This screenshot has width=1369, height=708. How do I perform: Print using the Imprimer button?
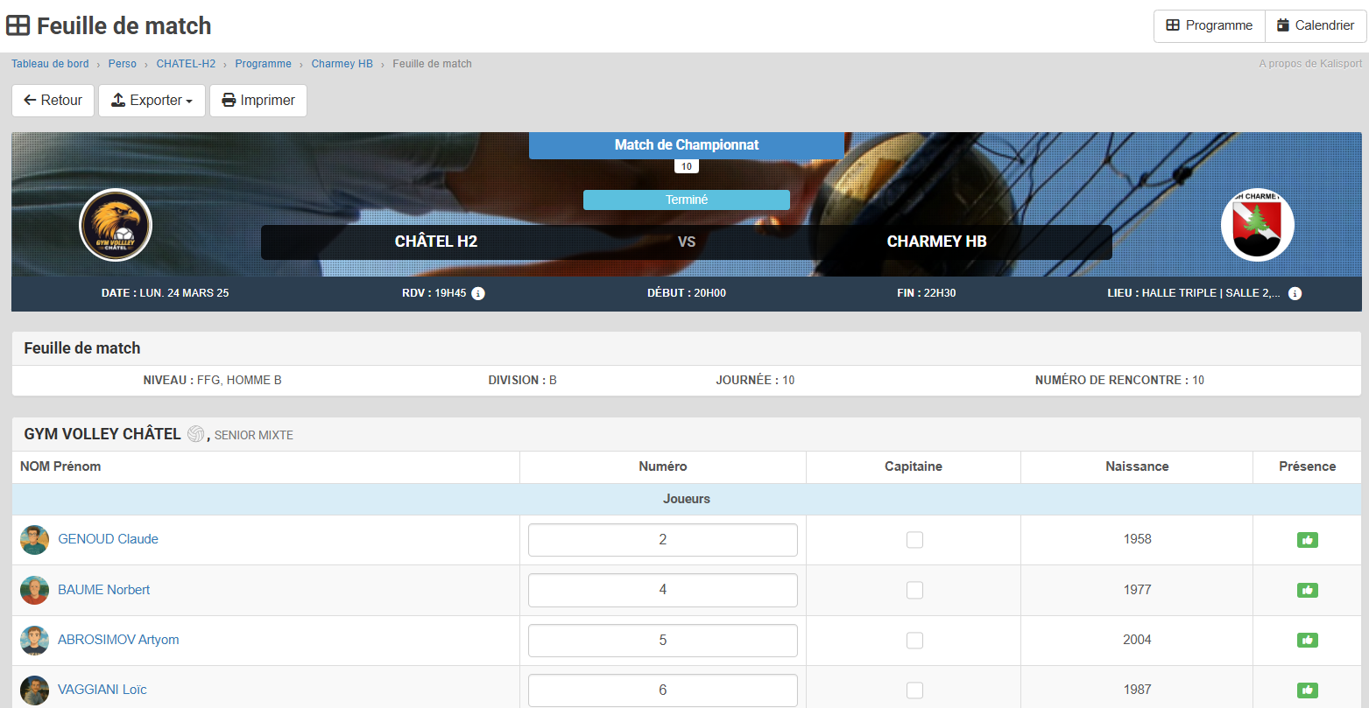(x=258, y=101)
